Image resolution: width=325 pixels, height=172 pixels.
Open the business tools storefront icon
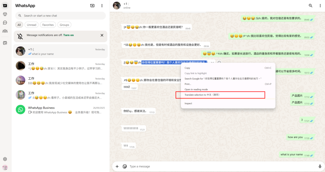(x=5, y=43)
